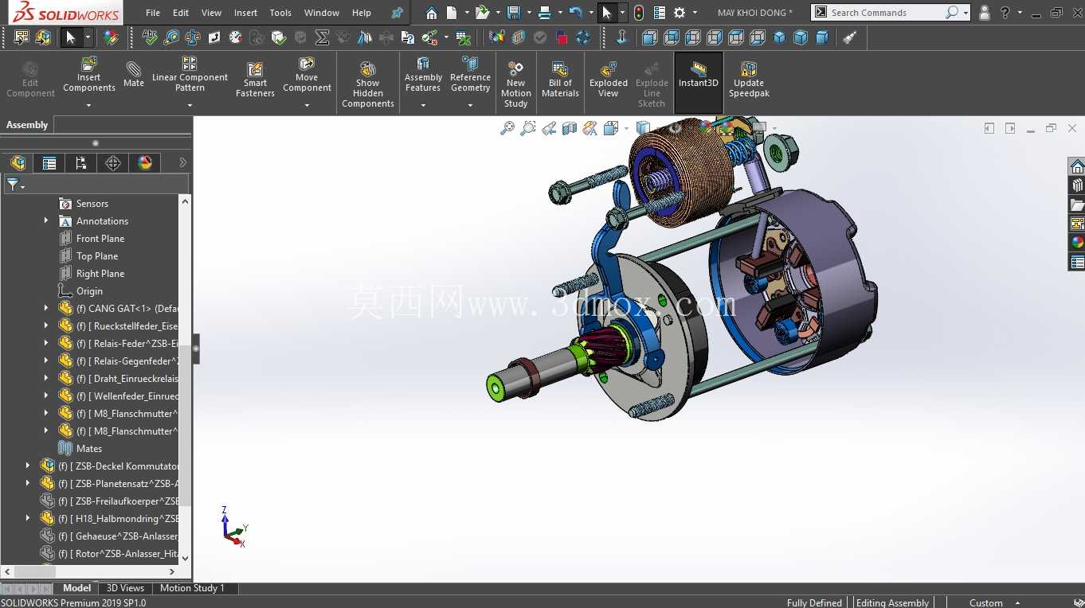Click the Print icon in title bar
The height and width of the screenshot is (608, 1085).
544,13
